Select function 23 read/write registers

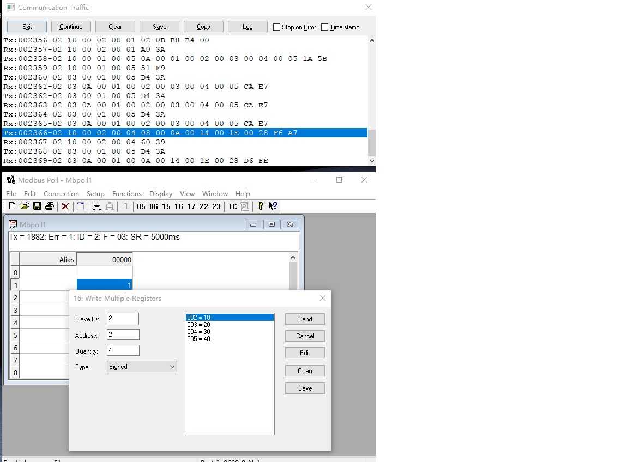(216, 206)
